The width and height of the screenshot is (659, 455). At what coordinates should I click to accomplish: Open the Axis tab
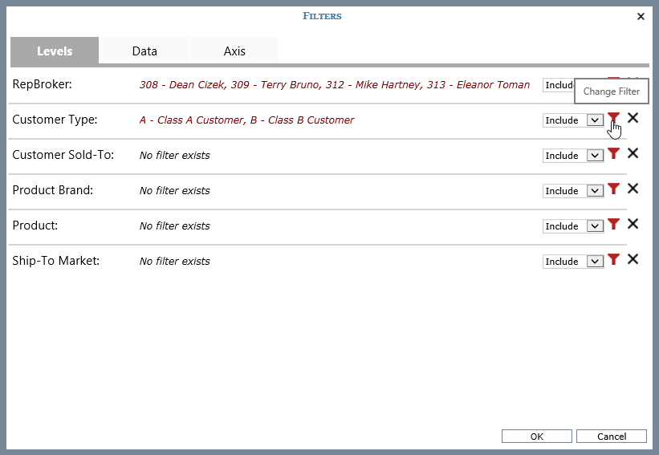coord(234,51)
